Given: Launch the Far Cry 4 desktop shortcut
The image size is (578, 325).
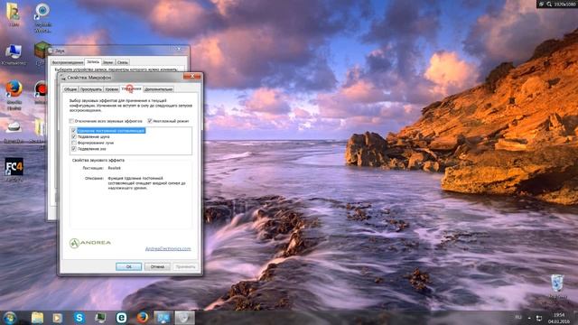Looking at the screenshot, I should click(14, 169).
